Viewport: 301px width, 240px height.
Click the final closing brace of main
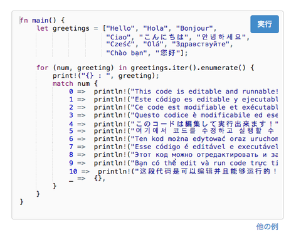tap(21, 202)
